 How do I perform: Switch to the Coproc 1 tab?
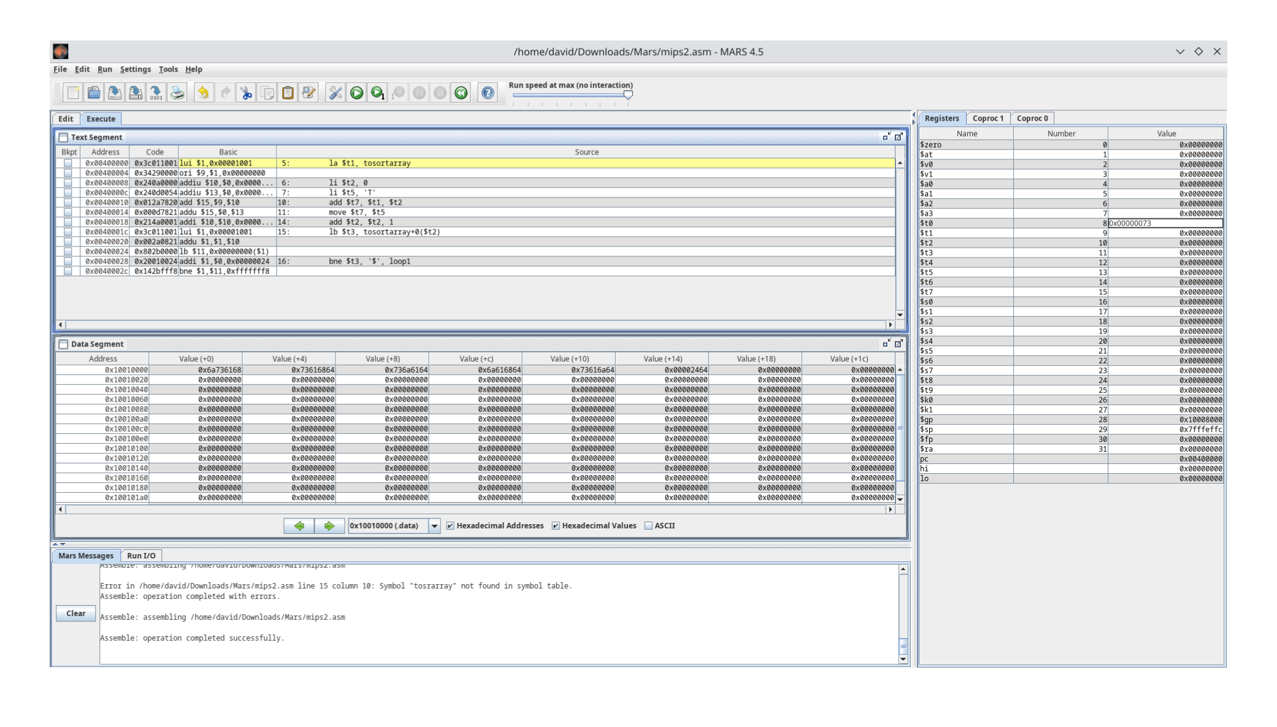pyautogui.click(x=987, y=118)
